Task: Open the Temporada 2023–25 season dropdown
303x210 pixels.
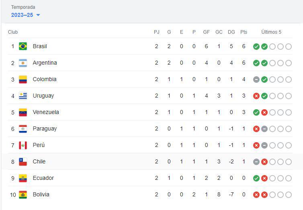Action: [25, 15]
